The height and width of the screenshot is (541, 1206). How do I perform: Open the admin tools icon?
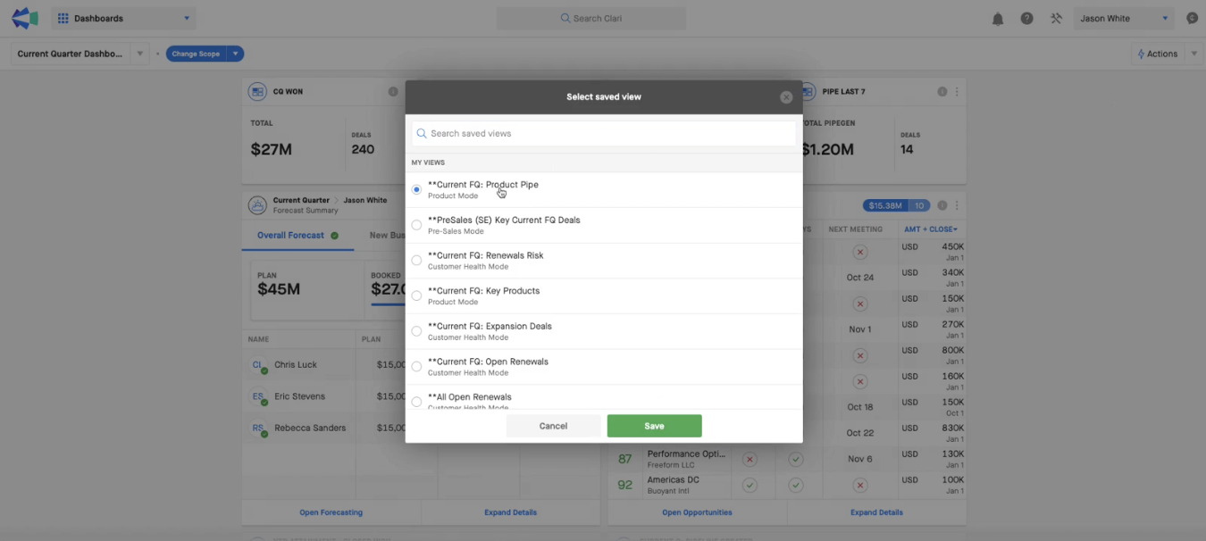click(x=1056, y=19)
